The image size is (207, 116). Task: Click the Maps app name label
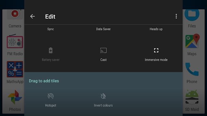[192, 54]
